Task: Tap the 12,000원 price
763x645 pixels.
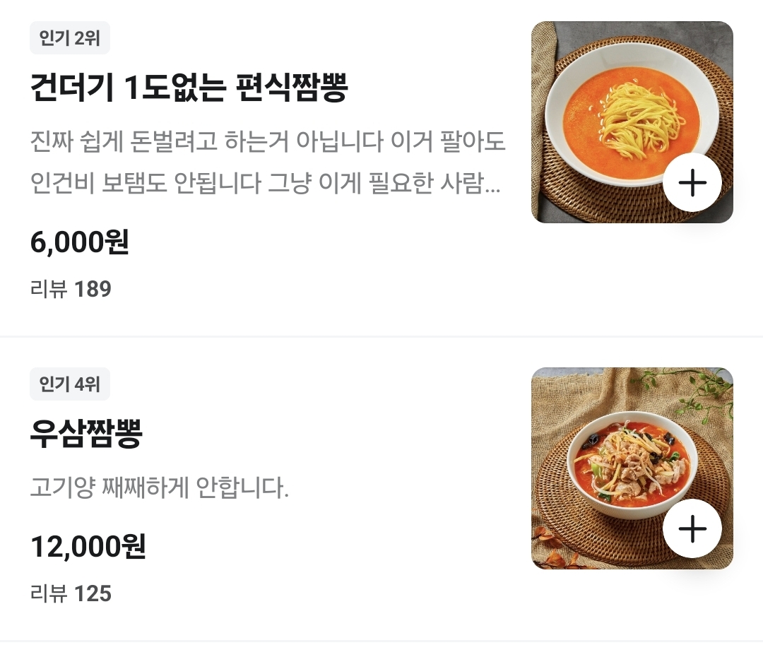Action: pos(88,547)
